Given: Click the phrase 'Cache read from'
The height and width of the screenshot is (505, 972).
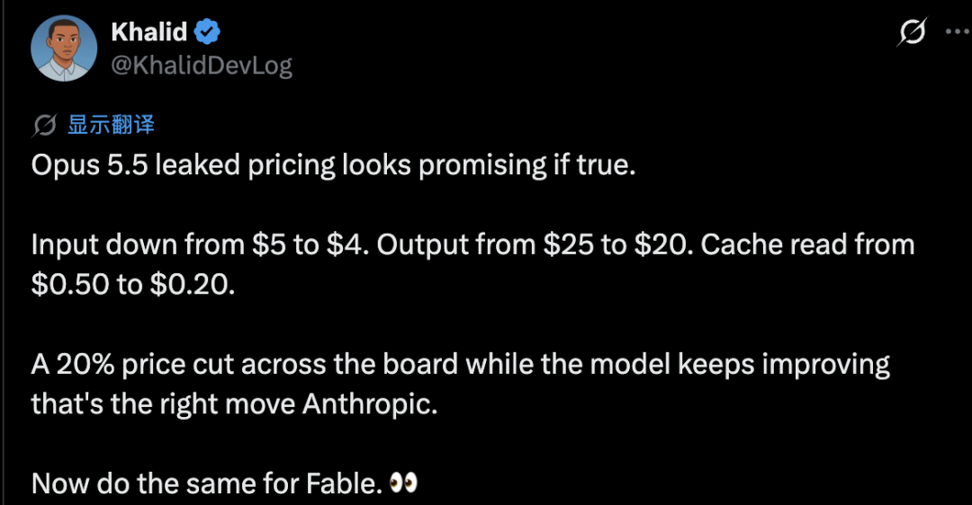Looking at the screenshot, I should (x=807, y=245).
